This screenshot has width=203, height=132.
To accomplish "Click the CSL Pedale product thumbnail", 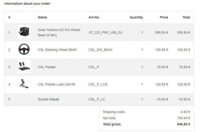I will click(x=24, y=67).
